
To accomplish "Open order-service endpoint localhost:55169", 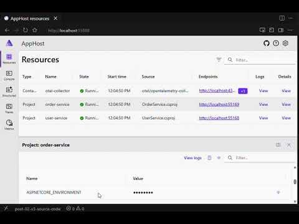I will pyautogui.click(x=219, y=105).
